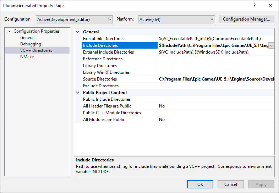The image size is (279, 193).
Task: Select the Library WinRT Directories property
Action: (106, 72)
